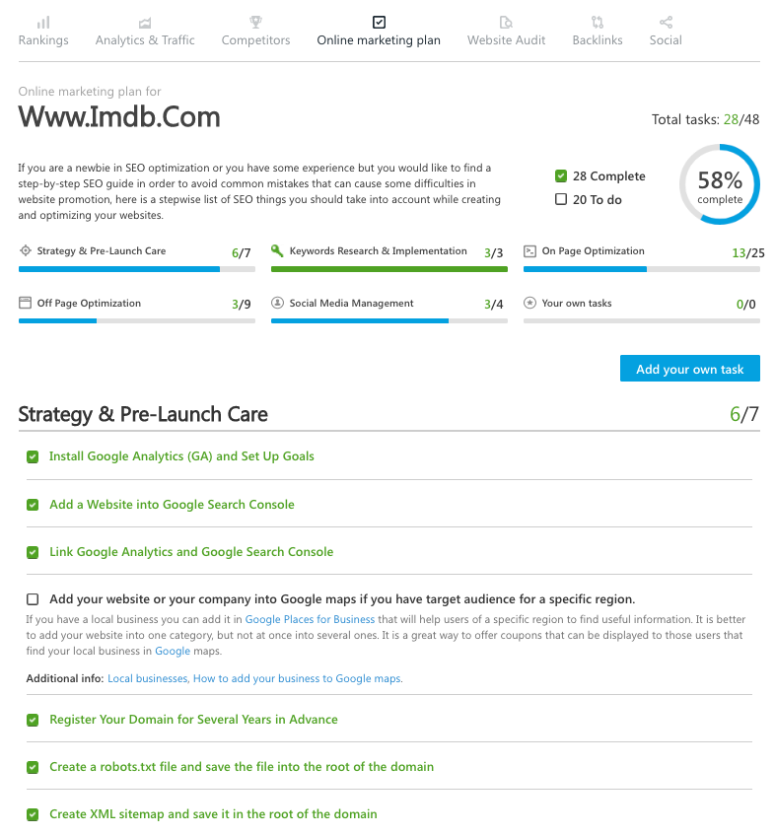Switch to the Online marketing plan tab

(x=379, y=40)
